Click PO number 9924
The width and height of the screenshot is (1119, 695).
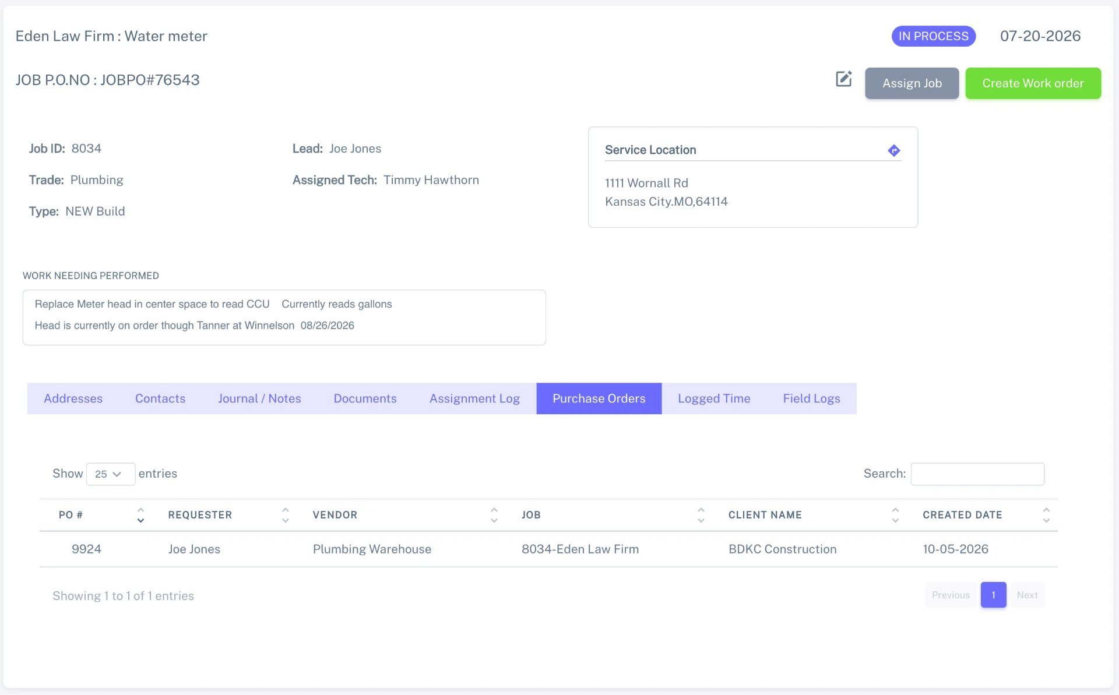pyautogui.click(x=86, y=549)
